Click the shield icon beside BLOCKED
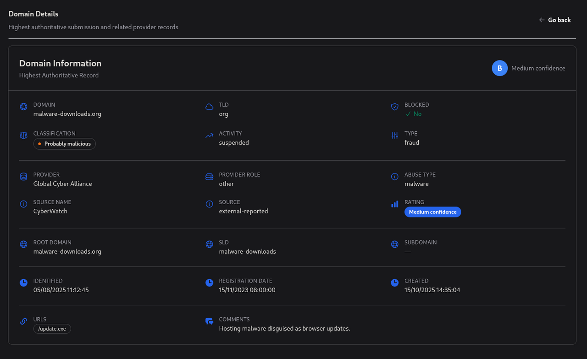 394,106
